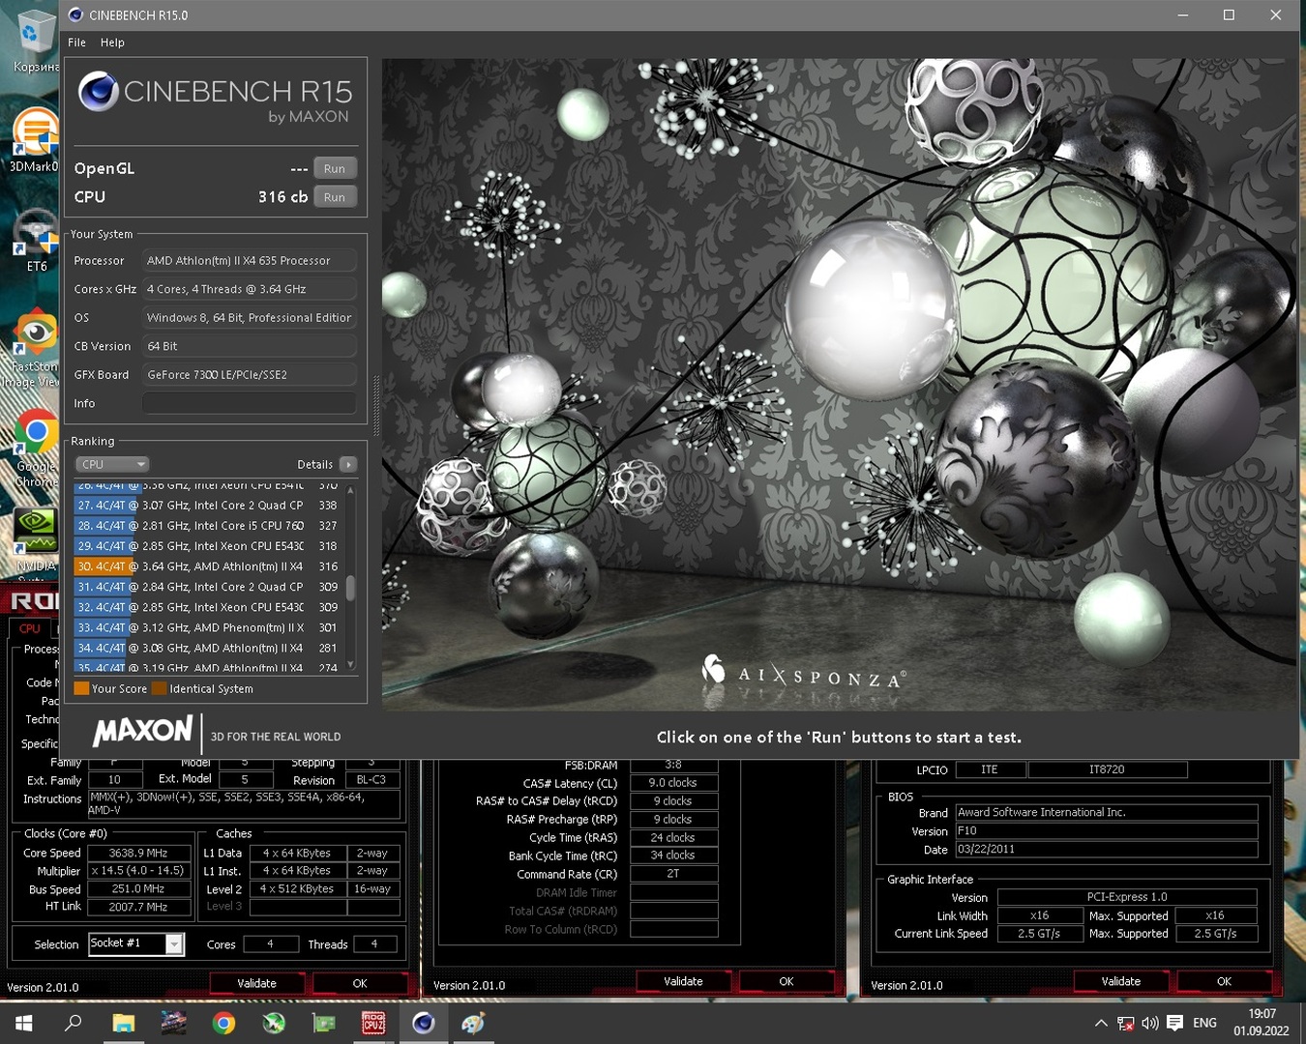Click OK in the CPU-Z mainboard window
The height and width of the screenshot is (1044, 1306).
[1224, 981]
